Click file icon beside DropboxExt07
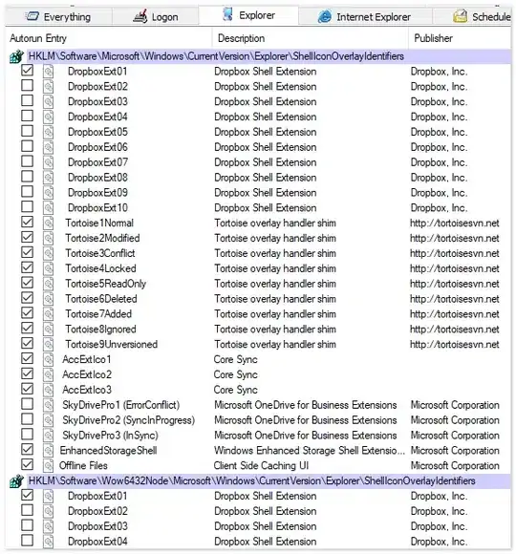The height and width of the screenshot is (554, 516). click(x=49, y=163)
